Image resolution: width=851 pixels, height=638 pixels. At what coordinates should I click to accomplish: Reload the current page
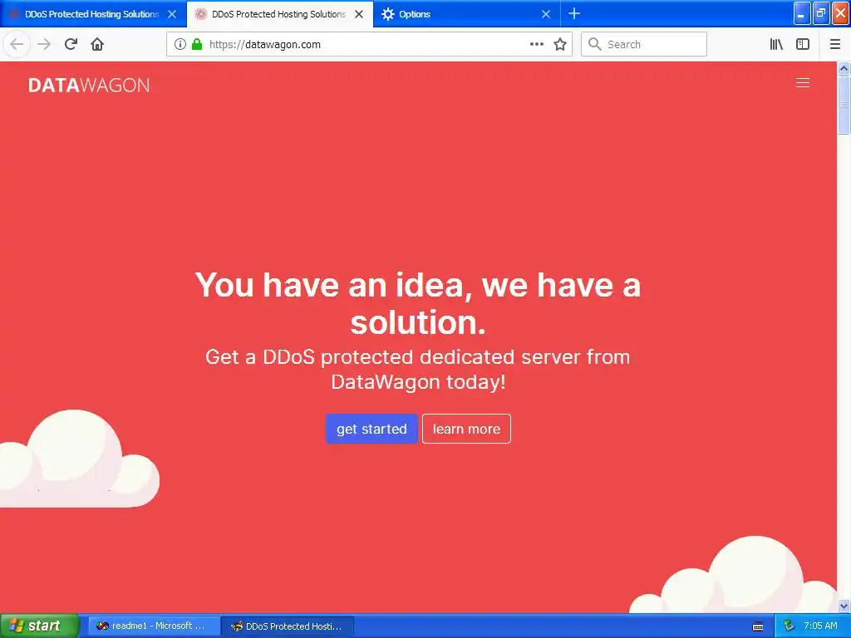pos(71,44)
